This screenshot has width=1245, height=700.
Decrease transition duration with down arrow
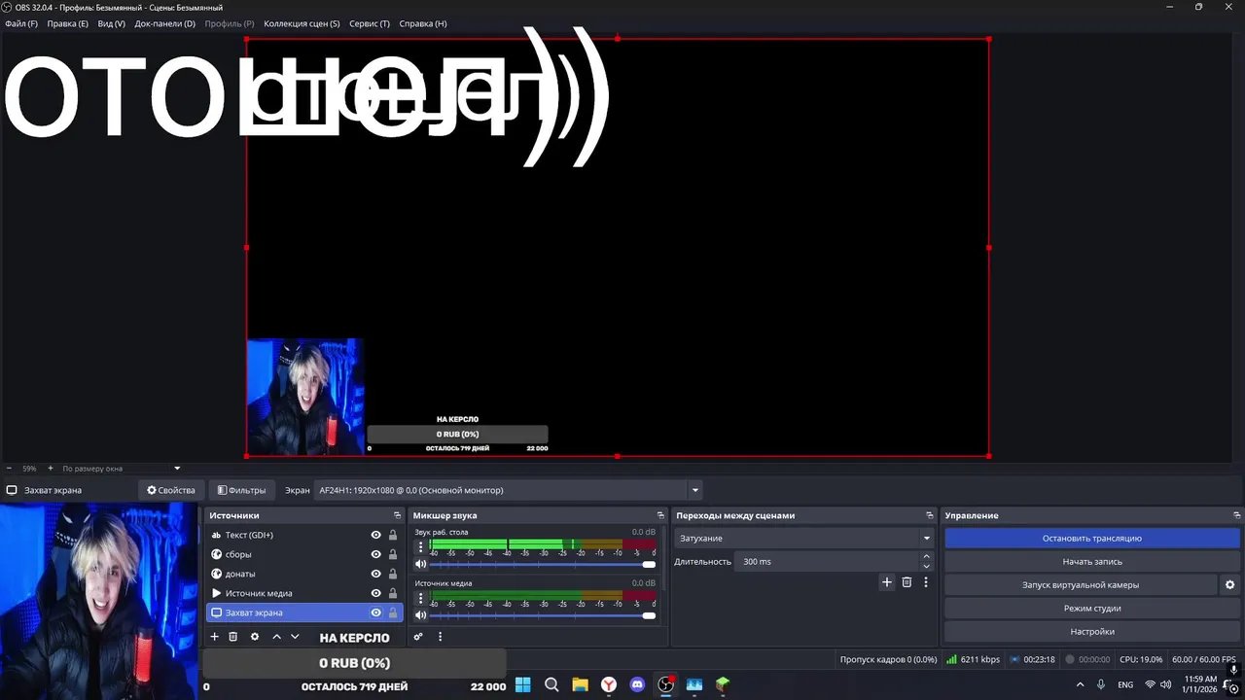(x=926, y=566)
